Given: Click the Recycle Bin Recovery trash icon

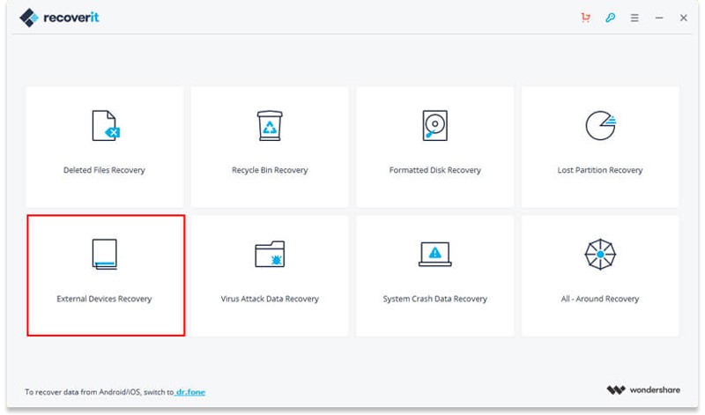Looking at the screenshot, I should point(270,125).
